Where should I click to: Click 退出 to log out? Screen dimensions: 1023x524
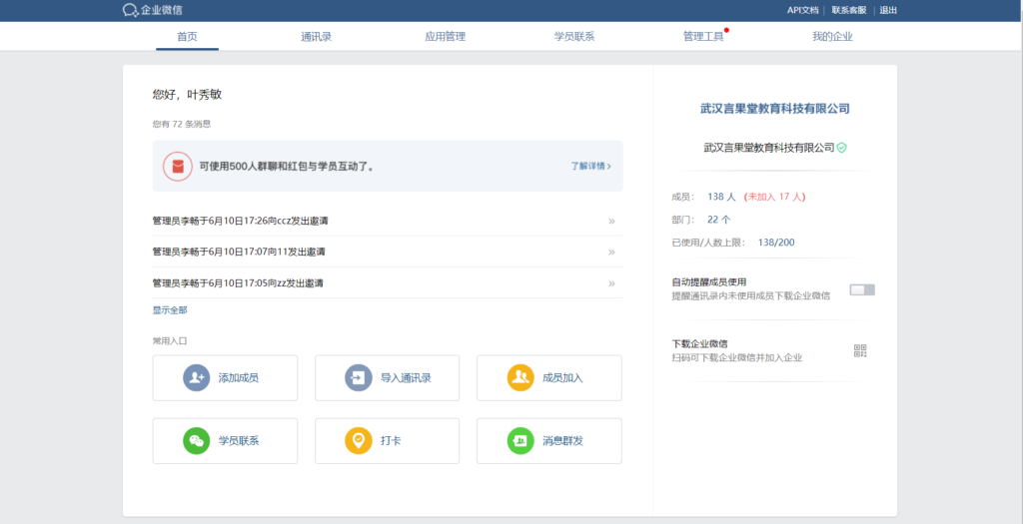click(888, 10)
